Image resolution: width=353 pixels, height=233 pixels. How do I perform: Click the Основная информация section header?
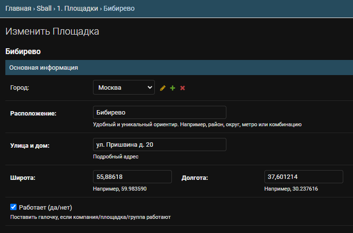pos(44,68)
